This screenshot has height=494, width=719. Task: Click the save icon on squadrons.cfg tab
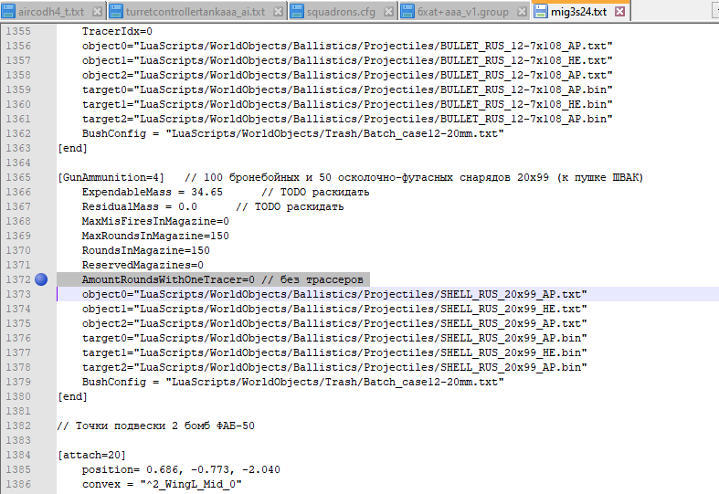tap(297, 12)
